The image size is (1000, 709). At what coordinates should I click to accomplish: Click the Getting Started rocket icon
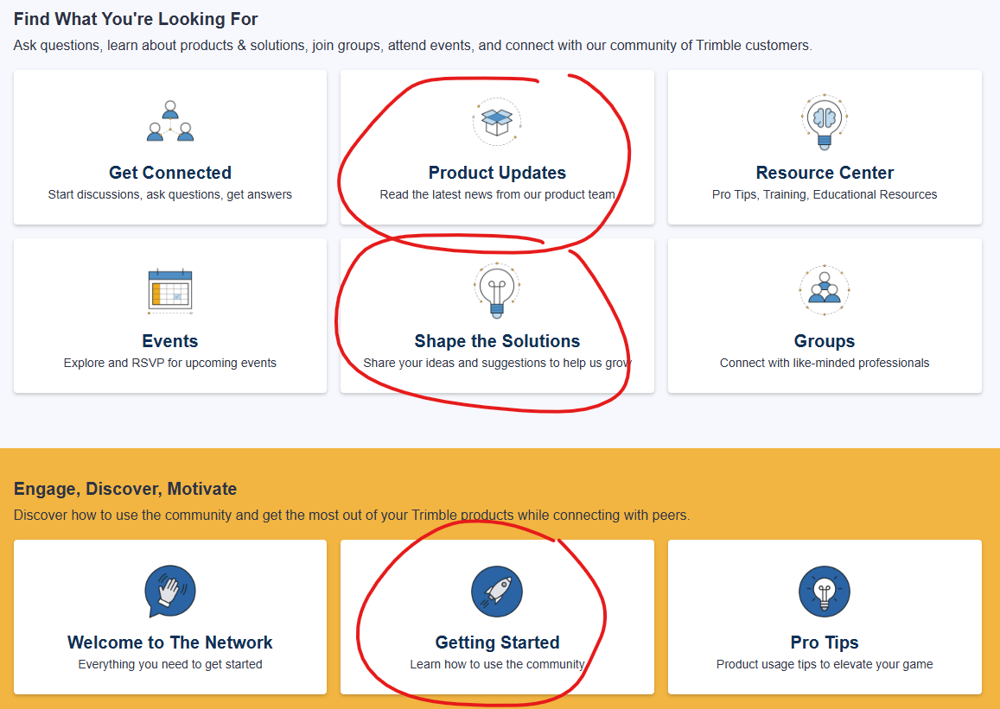[497, 592]
